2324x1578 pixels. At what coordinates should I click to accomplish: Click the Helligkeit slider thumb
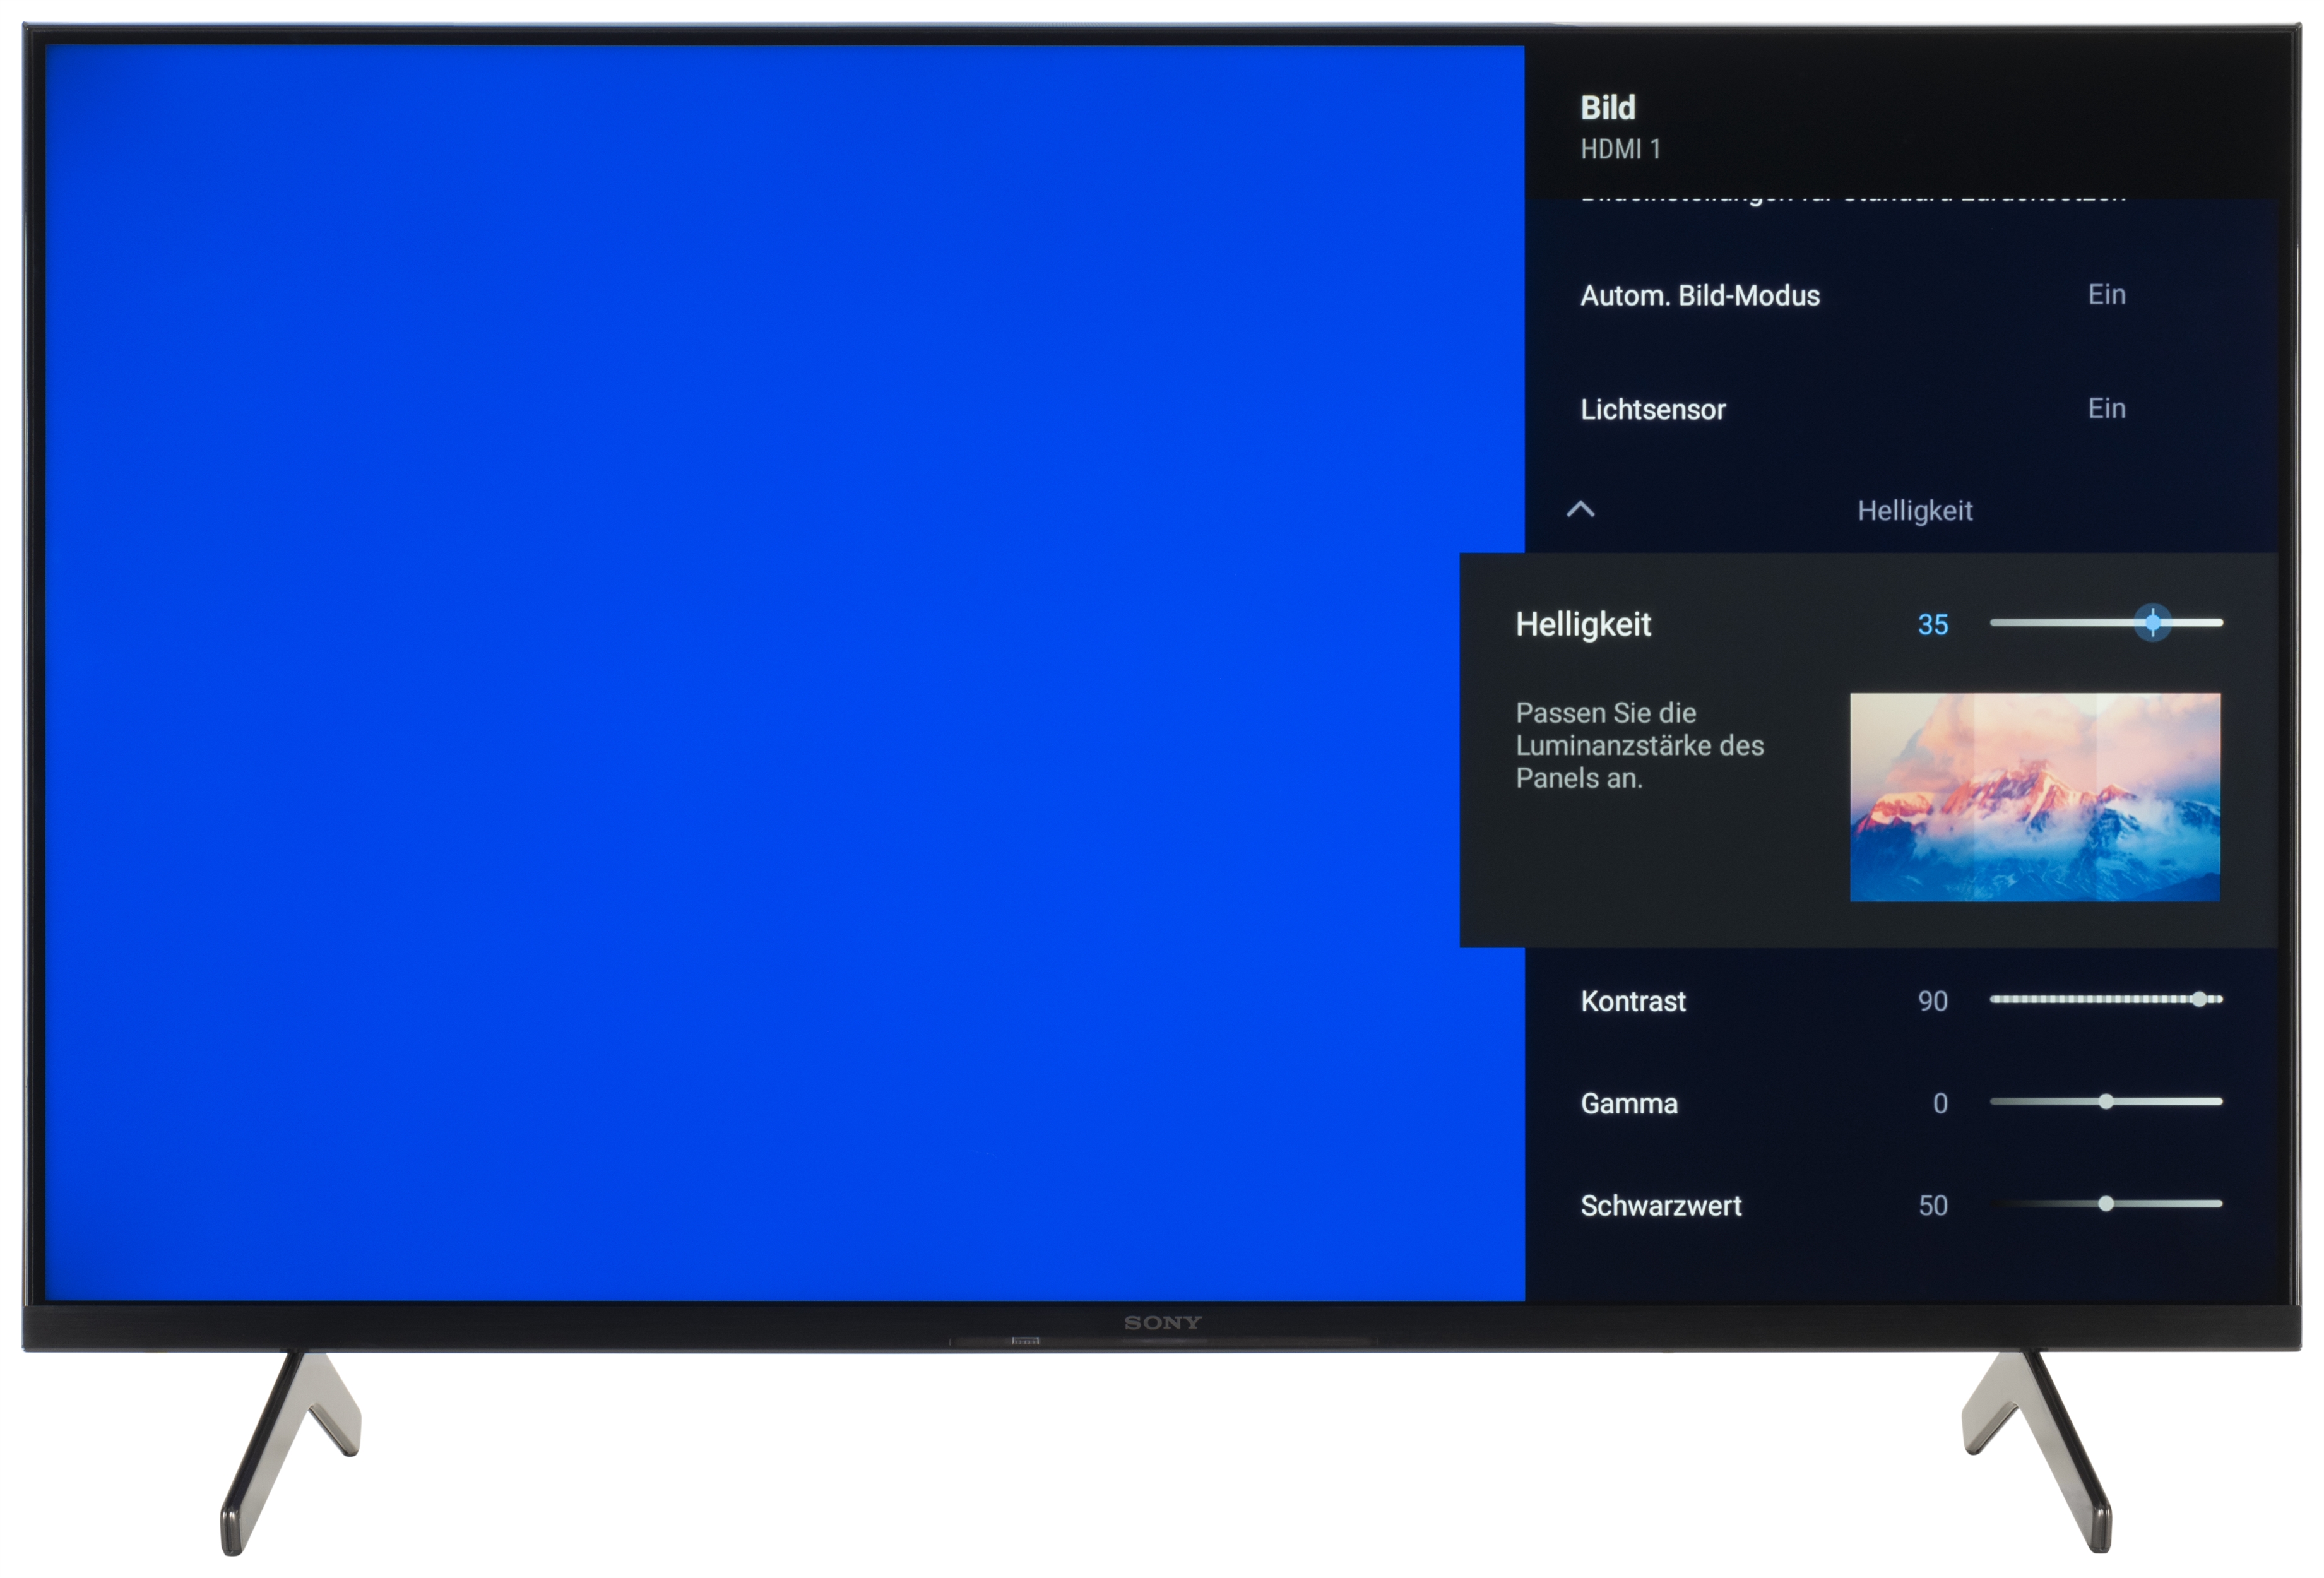point(2152,623)
